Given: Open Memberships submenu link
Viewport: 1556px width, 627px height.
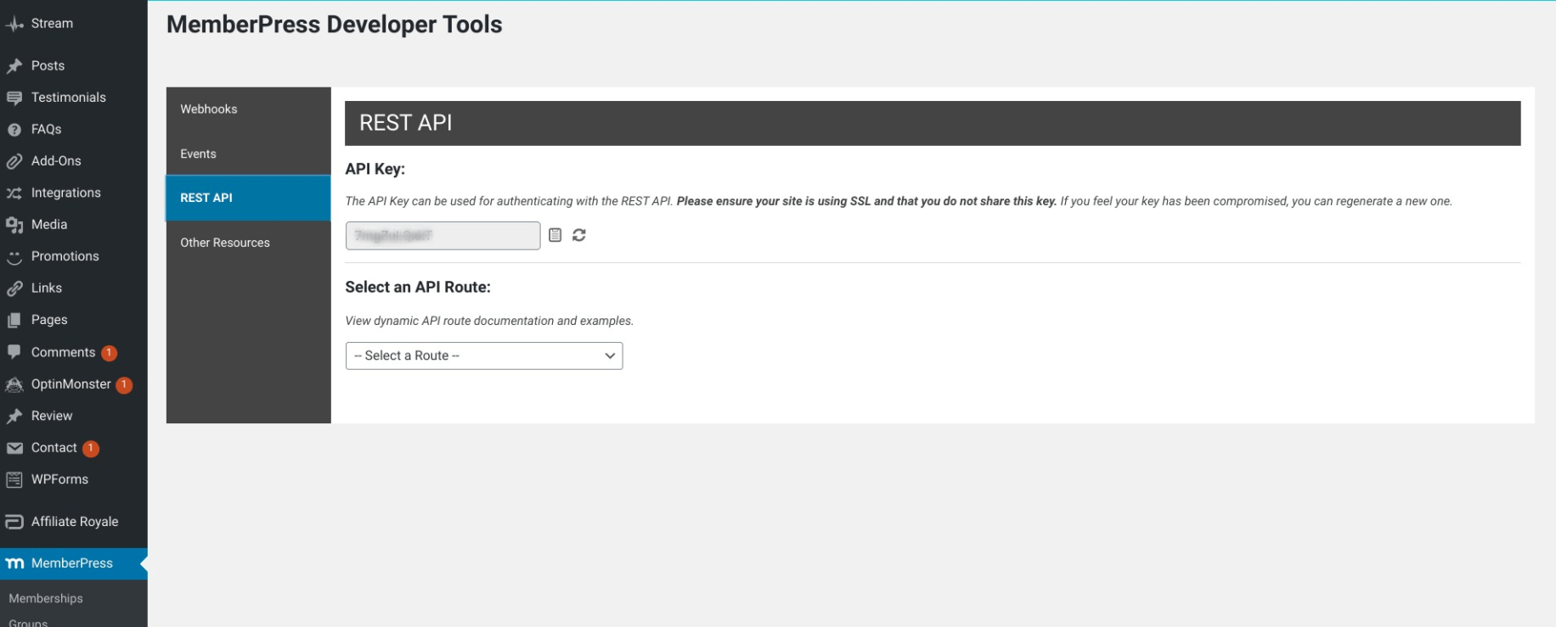Looking at the screenshot, I should [46, 598].
